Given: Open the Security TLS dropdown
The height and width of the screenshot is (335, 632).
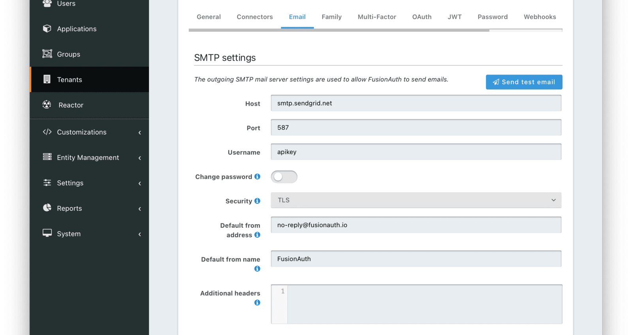Looking at the screenshot, I should click(x=416, y=200).
